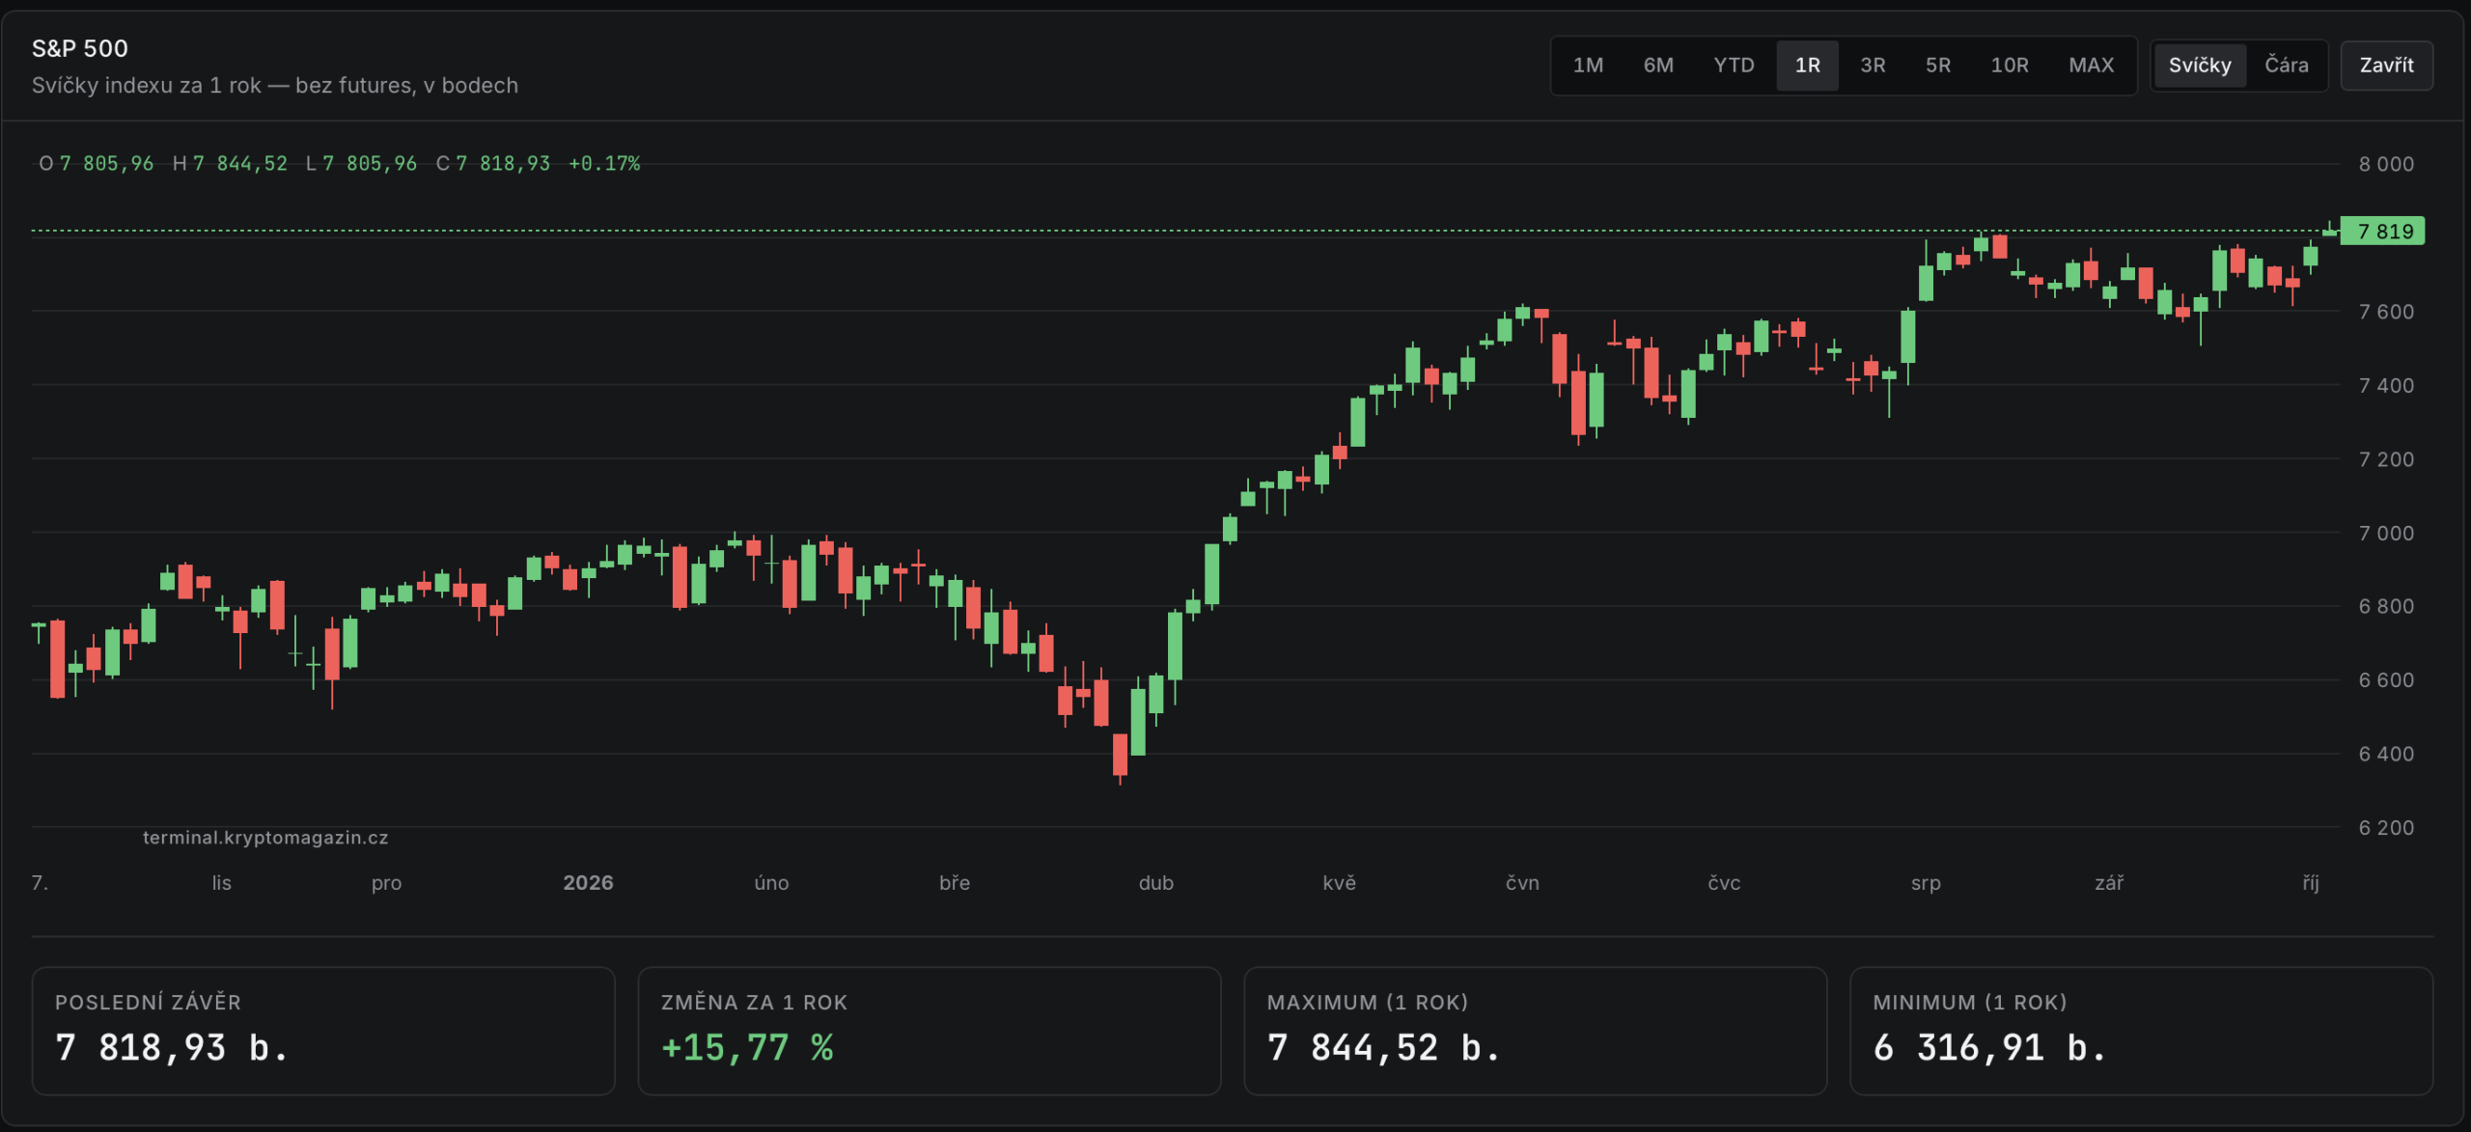Viewport: 2471px width, 1132px height.
Task: Click the lis month axis label
Action: (221, 882)
